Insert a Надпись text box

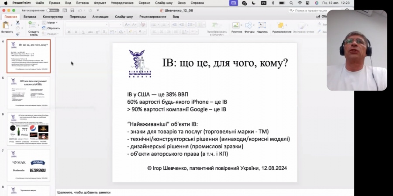tap(262, 28)
